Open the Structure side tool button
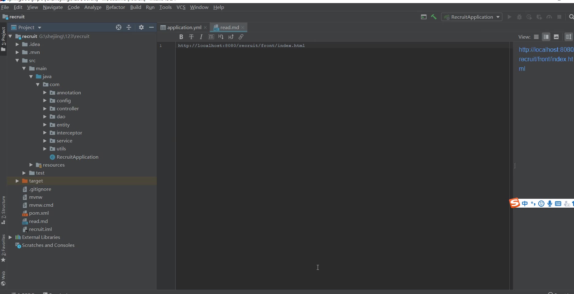574x294 pixels. (x=3, y=210)
